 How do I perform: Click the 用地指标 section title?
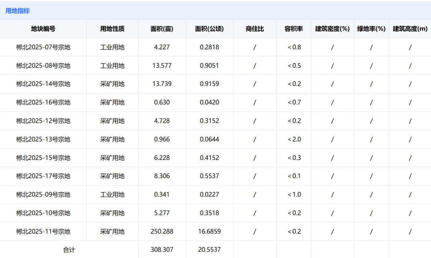click(18, 11)
